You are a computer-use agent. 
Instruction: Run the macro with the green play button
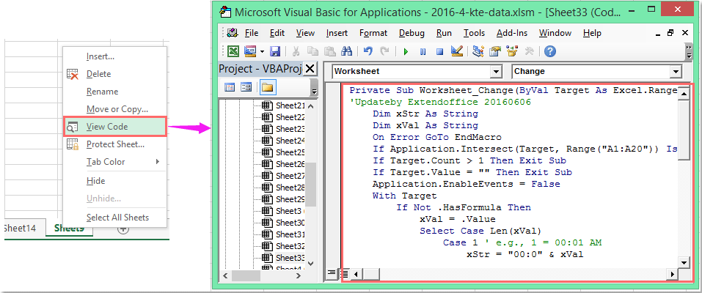(406, 51)
